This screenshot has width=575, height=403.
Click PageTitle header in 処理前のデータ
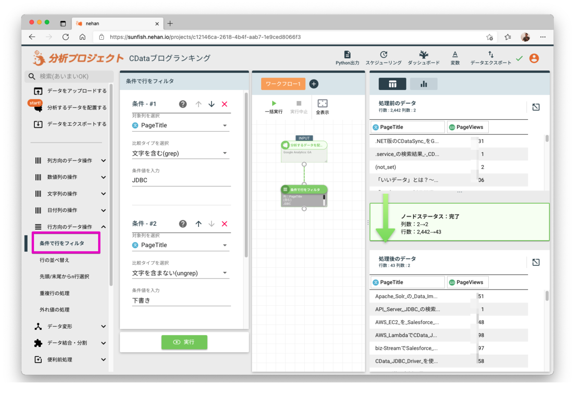point(408,127)
